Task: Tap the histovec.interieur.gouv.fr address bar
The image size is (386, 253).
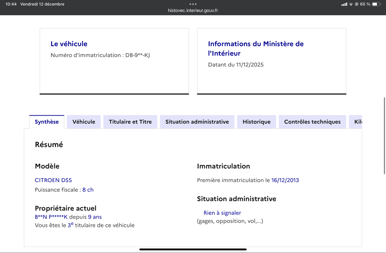Action: click(x=193, y=10)
